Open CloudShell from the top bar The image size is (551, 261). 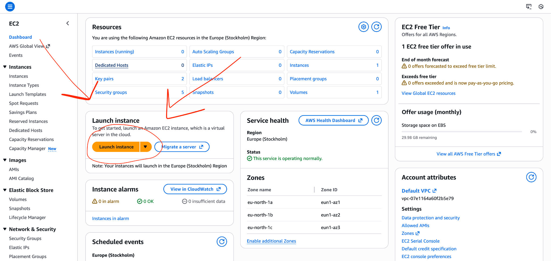tap(529, 6)
